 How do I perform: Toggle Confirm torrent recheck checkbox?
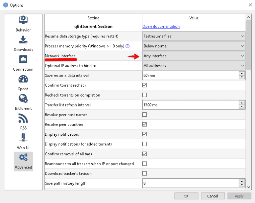(144, 85)
